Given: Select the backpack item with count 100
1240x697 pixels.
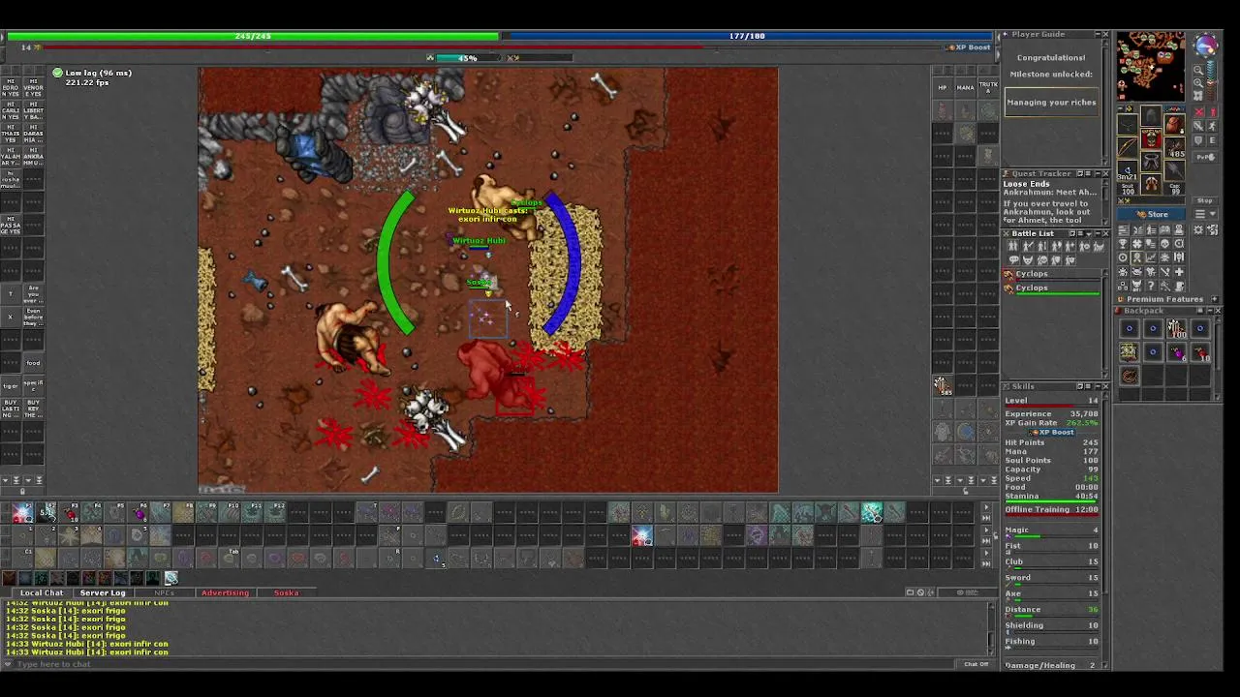Looking at the screenshot, I should click(1176, 328).
